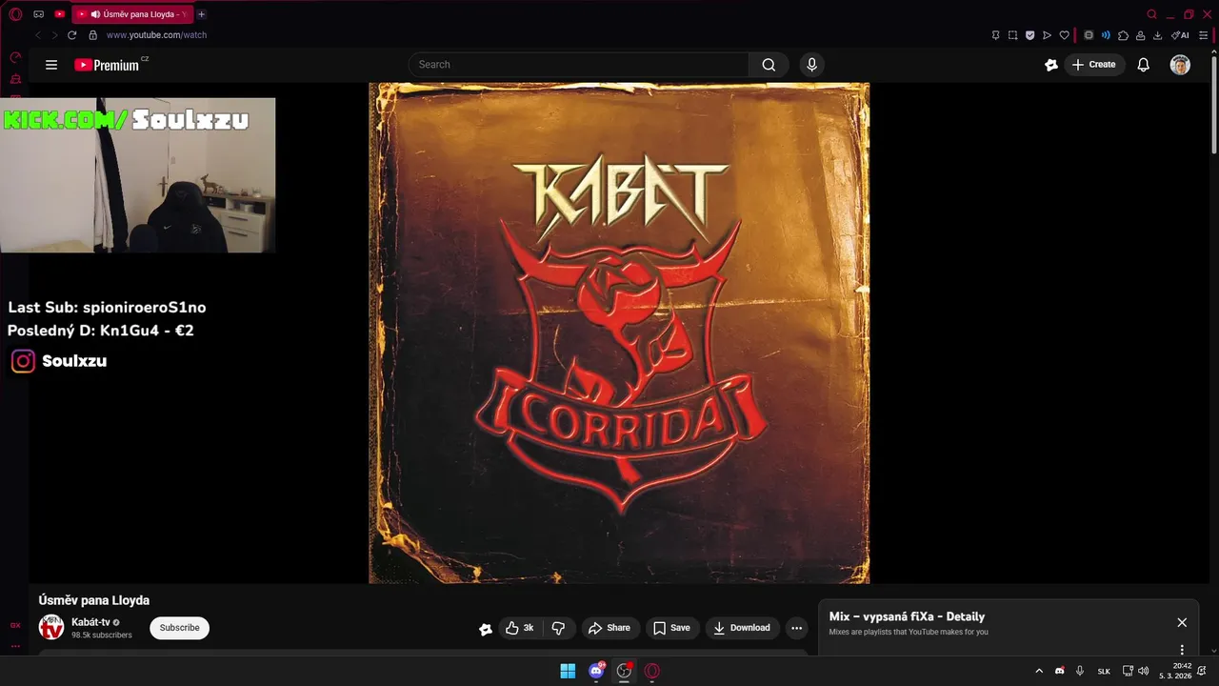This screenshot has height=686, width=1219.
Task: Open the sidebar setup three dots
Action: tap(15, 646)
